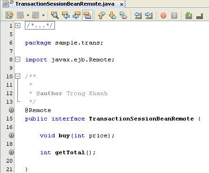
Task: Shift line right icon
Action: pyautogui.click(x=149, y=15)
